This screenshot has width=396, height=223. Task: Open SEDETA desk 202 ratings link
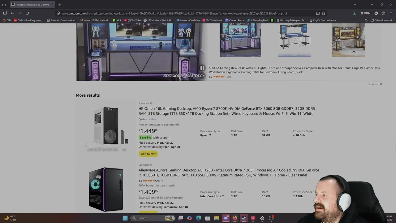(x=229, y=77)
